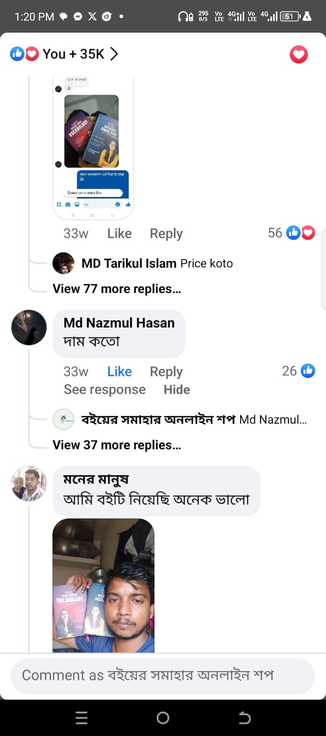Hide Md Nazmul Hasan's comment
This screenshot has height=736, width=326.
pyautogui.click(x=177, y=390)
